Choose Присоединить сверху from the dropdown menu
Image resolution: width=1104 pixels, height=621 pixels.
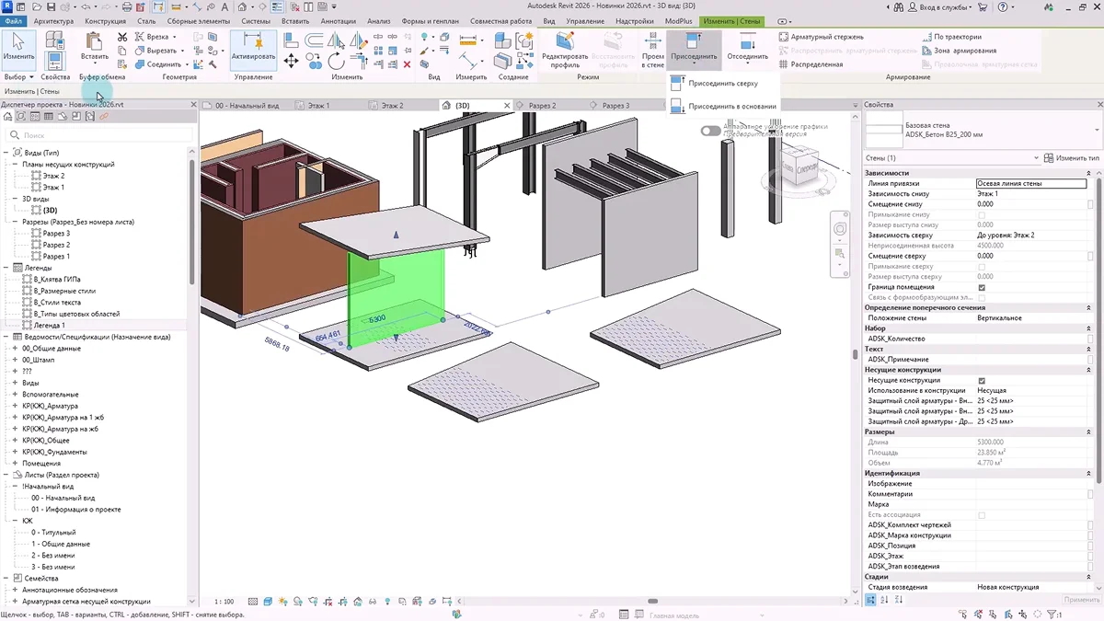coord(723,84)
